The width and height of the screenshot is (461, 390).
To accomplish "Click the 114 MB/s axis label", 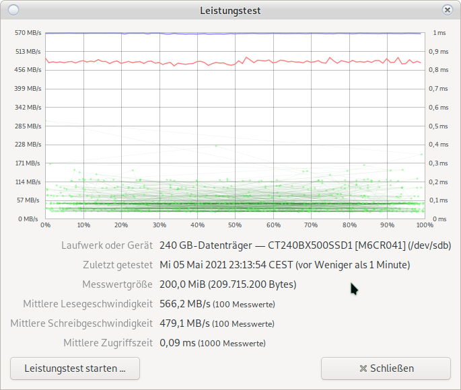I will 28,182.
